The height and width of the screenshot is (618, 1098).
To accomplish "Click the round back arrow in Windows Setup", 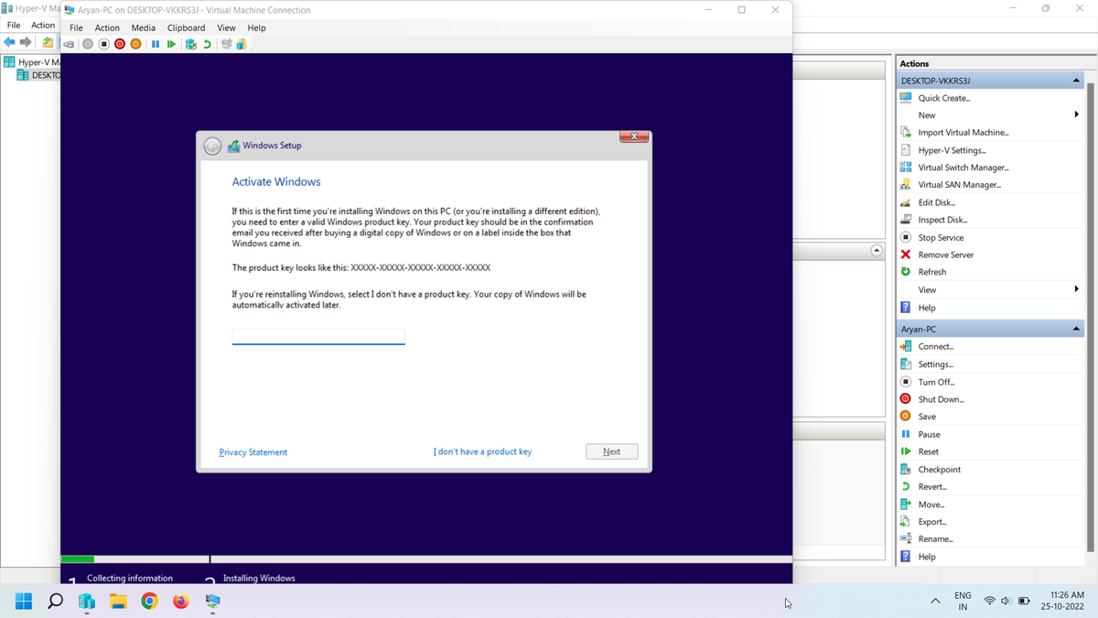I will pos(212,146).
